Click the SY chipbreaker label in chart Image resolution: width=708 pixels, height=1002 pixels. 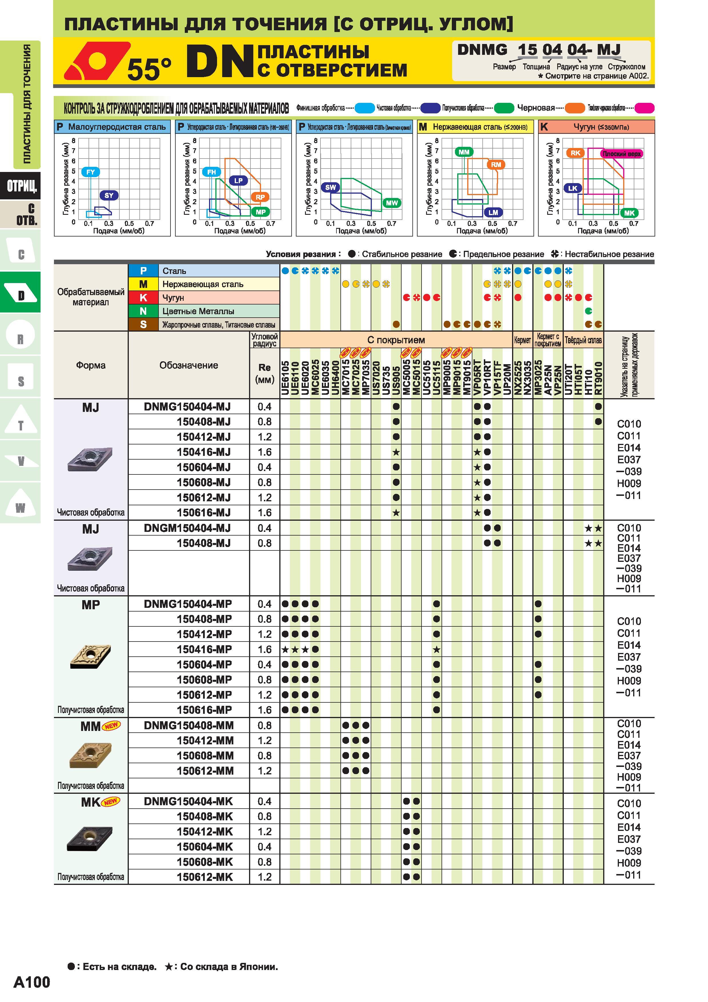click(109, 195)
